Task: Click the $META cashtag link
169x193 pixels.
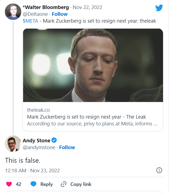Action: [30, 21]
